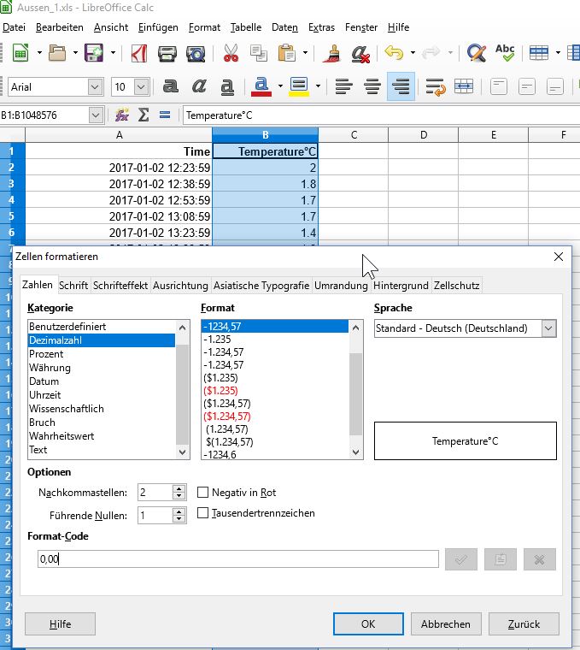This screenshot has width=580, height=650.
Task: Click Merge and Center Cells icon
Action: point(464,86)
